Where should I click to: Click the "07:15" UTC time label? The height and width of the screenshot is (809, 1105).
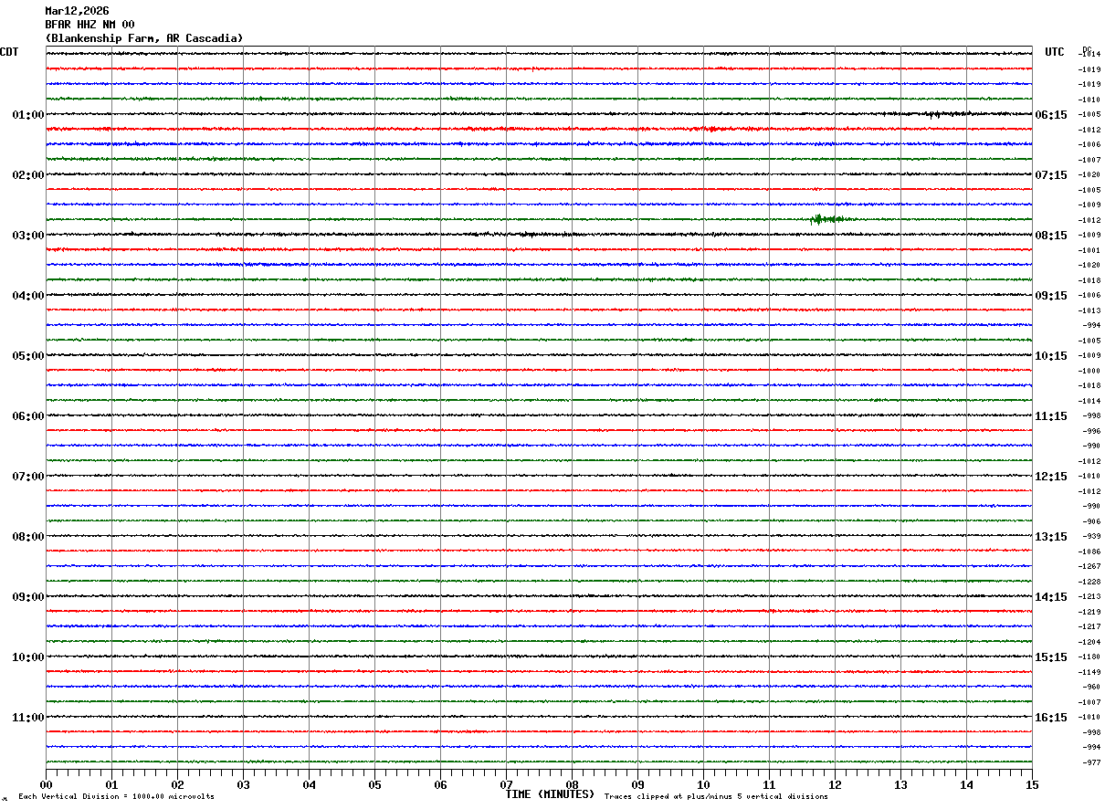(1050, 175)
